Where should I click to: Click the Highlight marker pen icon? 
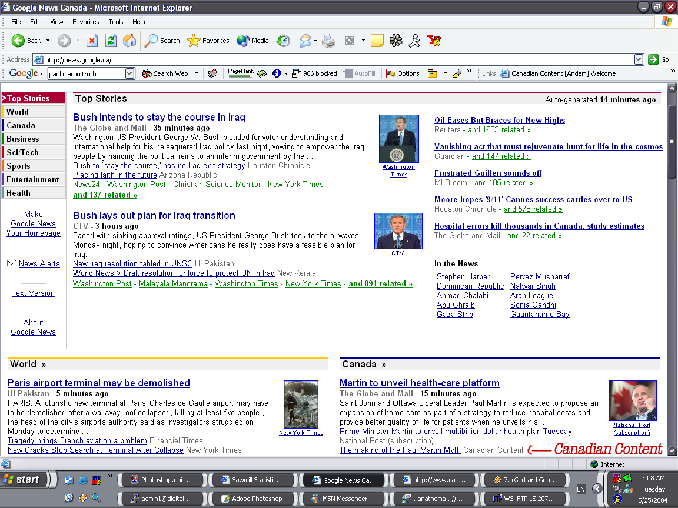(457, 73)
